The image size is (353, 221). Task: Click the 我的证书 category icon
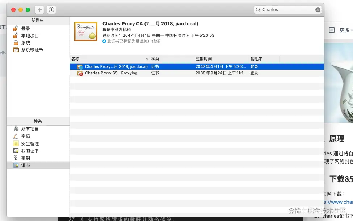pyautogui.click(x=16, y=151)
